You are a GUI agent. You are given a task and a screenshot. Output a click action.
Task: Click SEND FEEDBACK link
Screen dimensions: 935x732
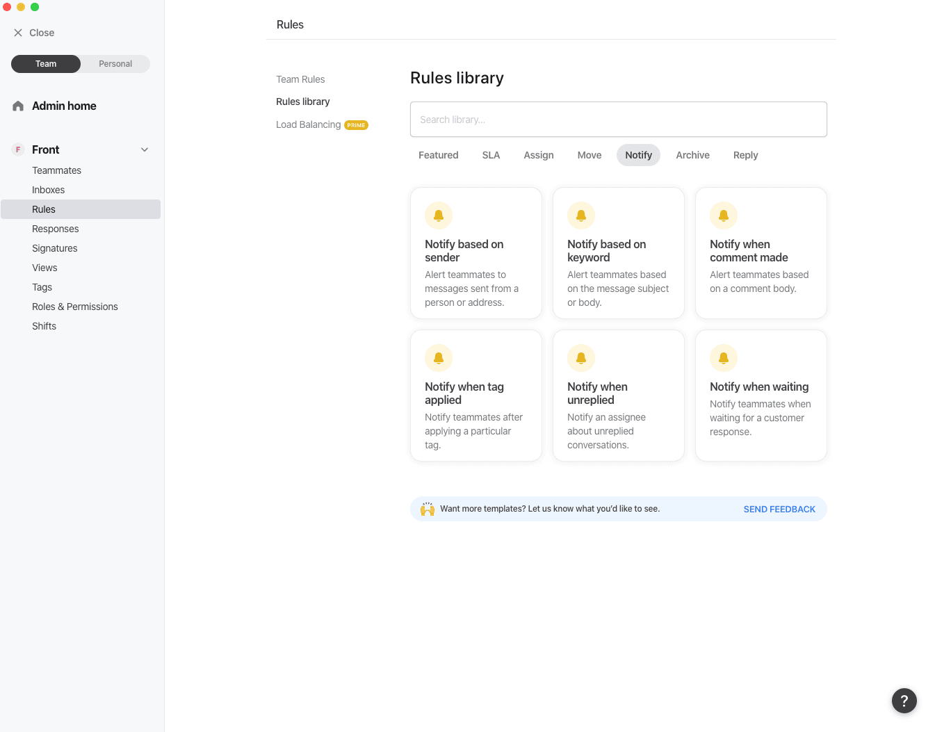pyautogui.click(x=779, y=510)
